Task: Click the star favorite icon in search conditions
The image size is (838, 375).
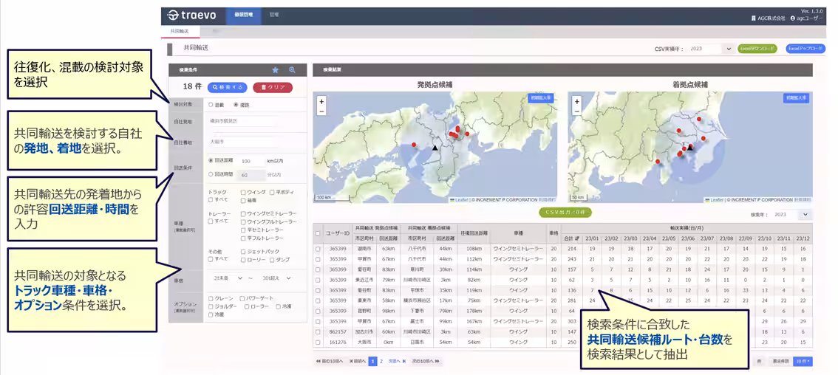Action: [276, 70]
